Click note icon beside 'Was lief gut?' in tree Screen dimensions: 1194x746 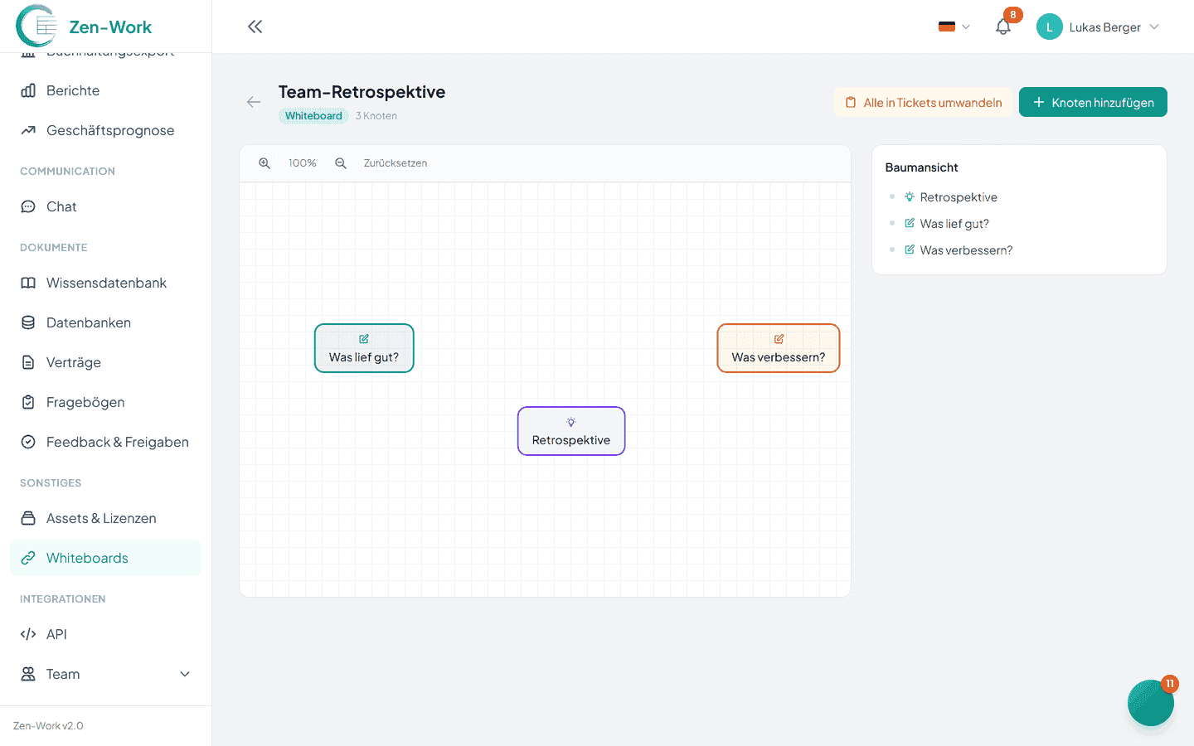[x=910, y=224]
